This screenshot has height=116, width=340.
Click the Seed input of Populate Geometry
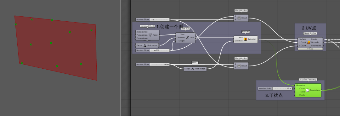(x=303, y=92)
